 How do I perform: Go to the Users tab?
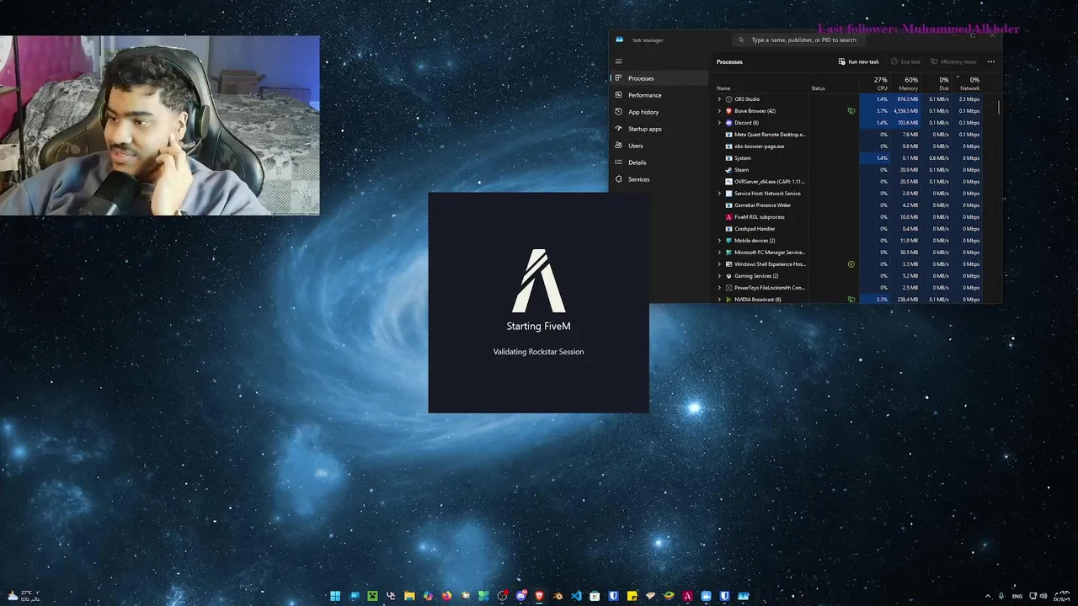point(659,146)
